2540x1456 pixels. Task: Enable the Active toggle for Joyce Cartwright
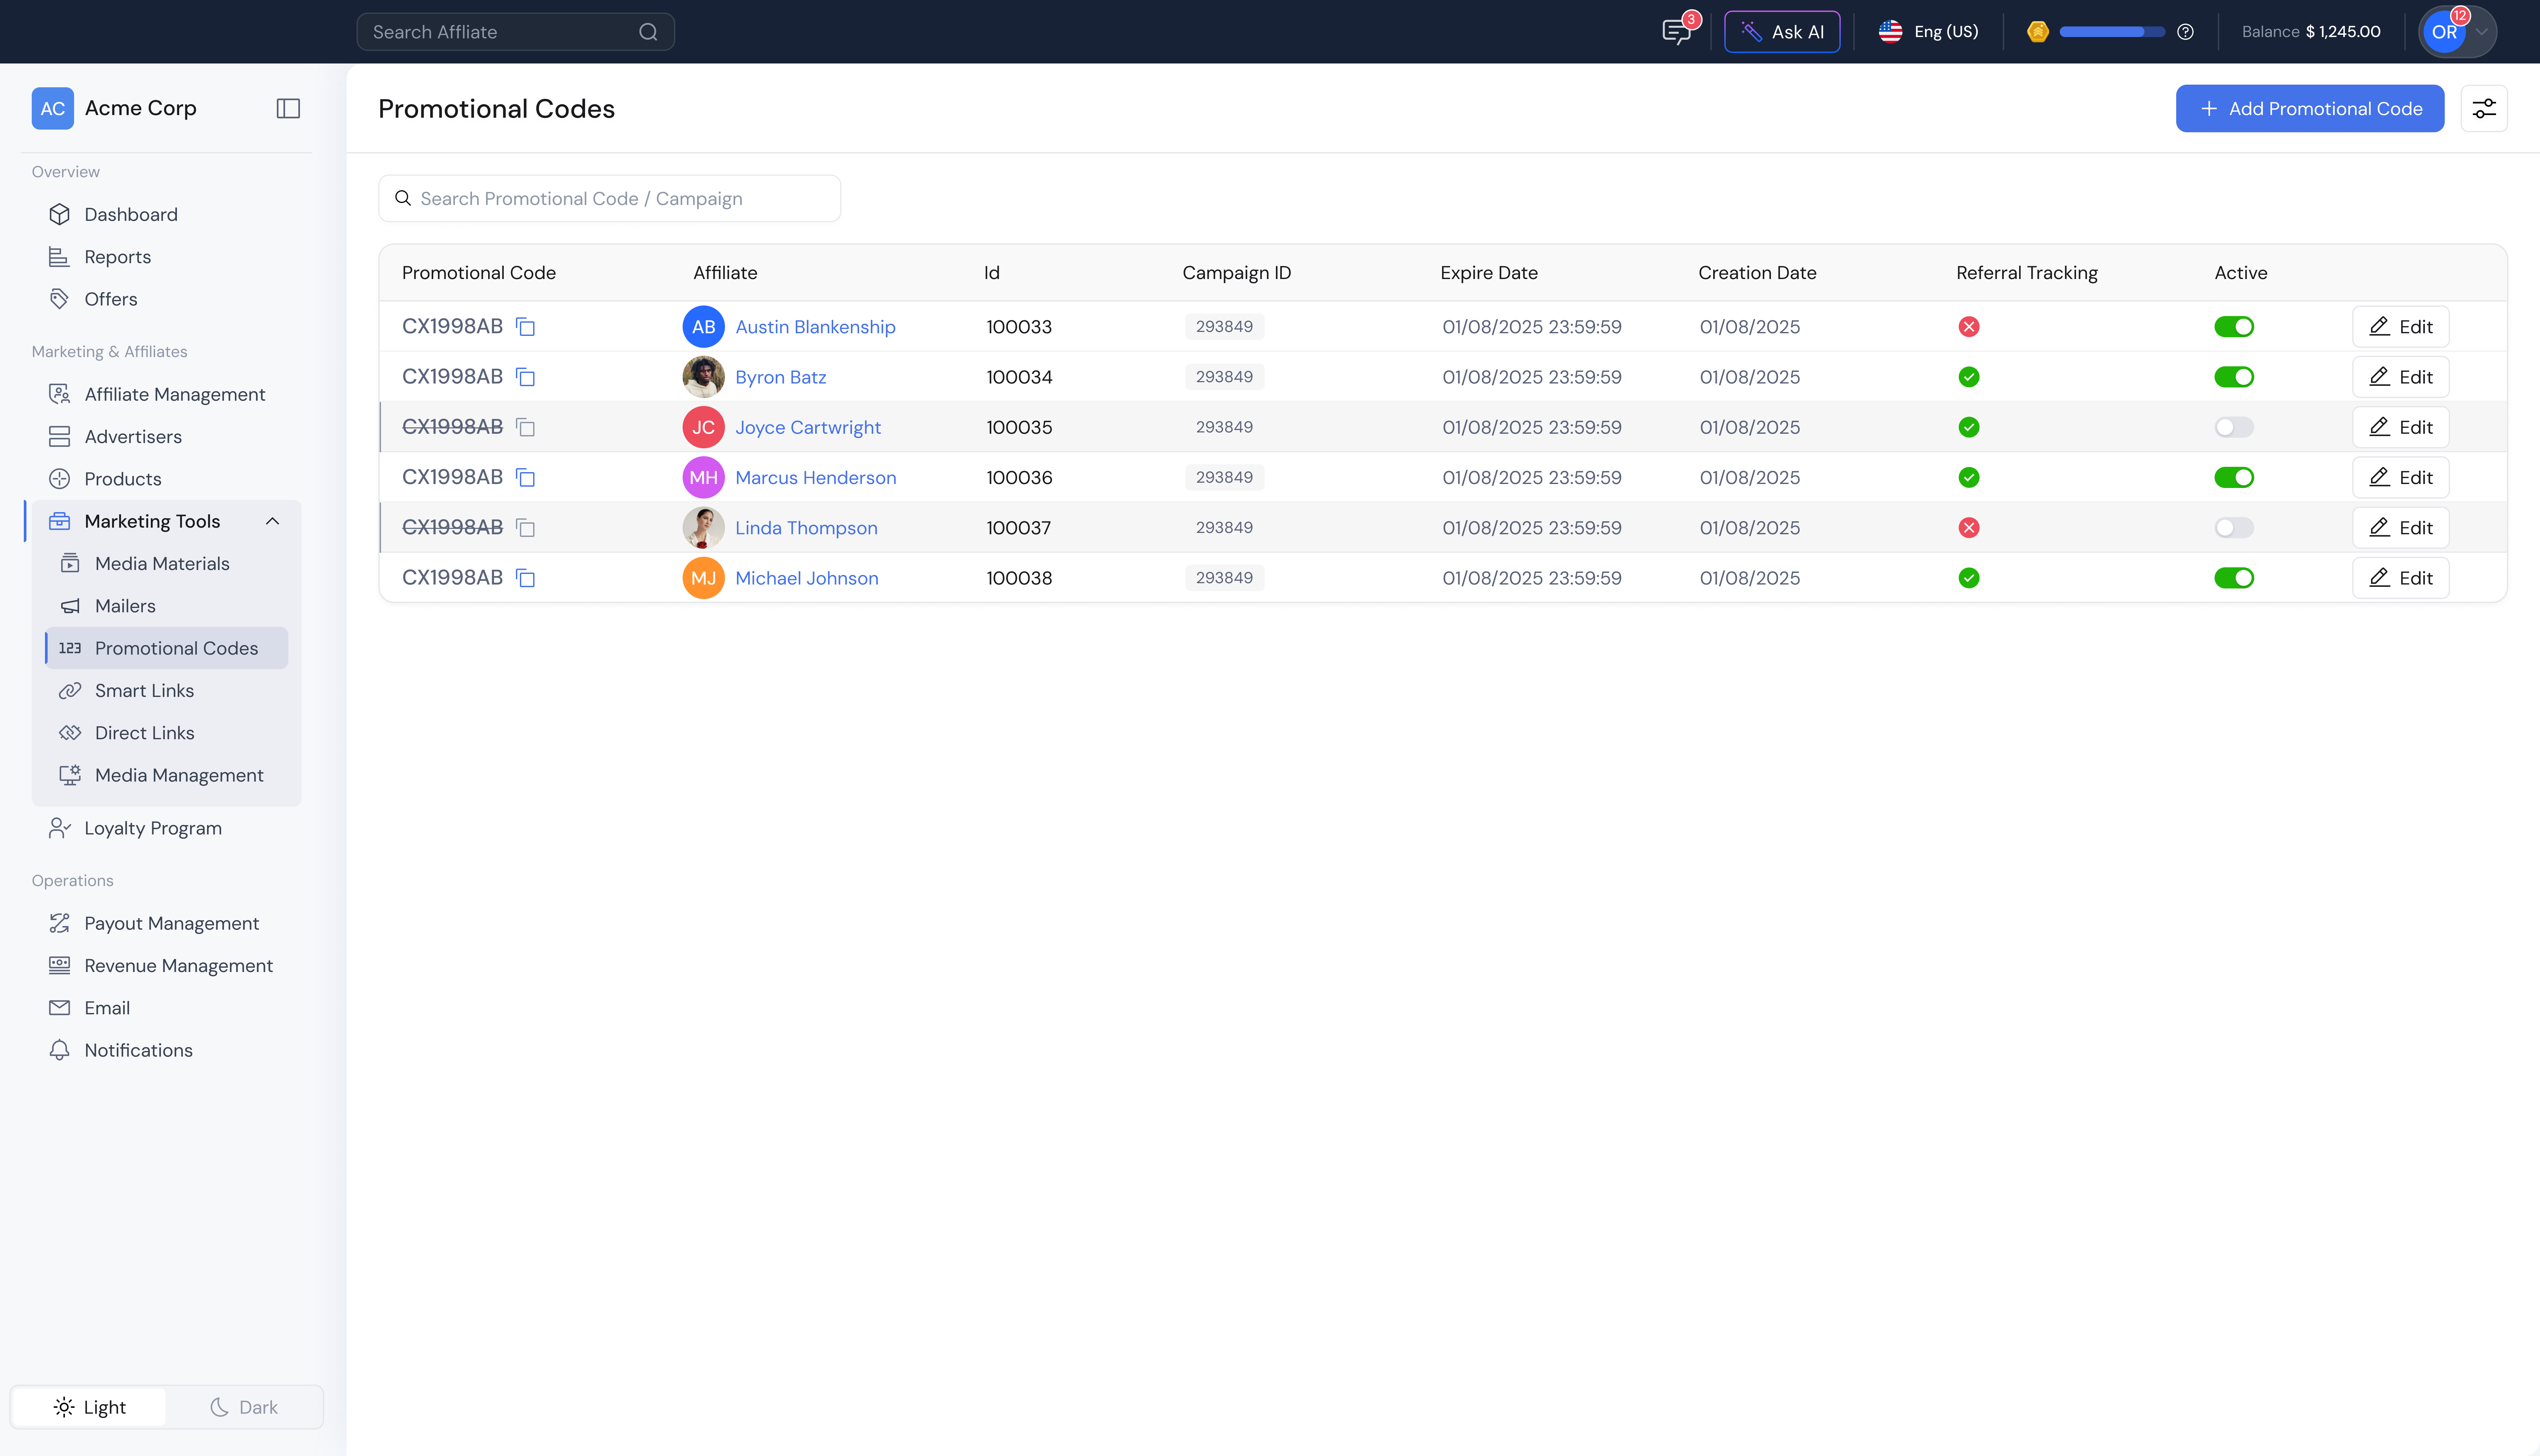pyautogui.click(x=2234, y=427)
